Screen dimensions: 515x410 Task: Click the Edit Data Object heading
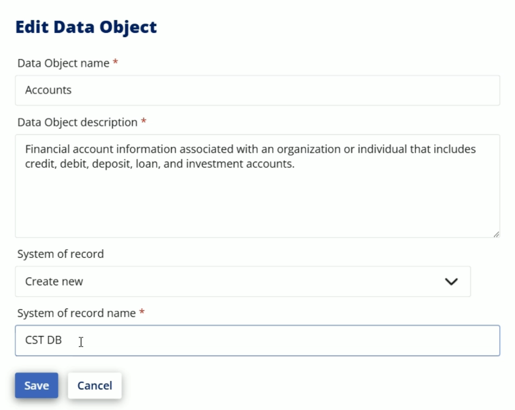coord(86,28)
